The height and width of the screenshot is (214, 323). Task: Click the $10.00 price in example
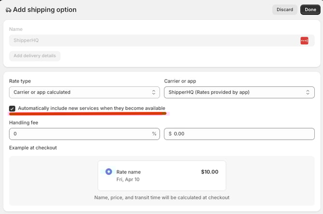point(209,172)
